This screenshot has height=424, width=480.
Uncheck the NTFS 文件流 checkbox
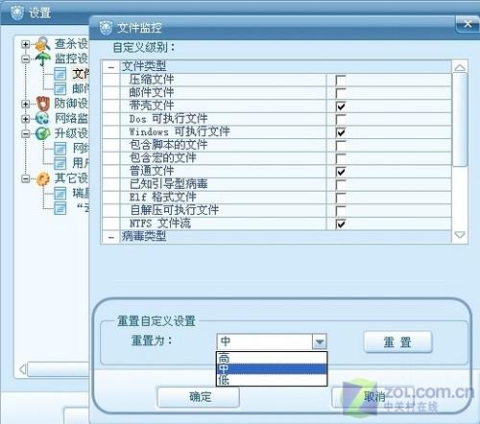coord(341,224)
